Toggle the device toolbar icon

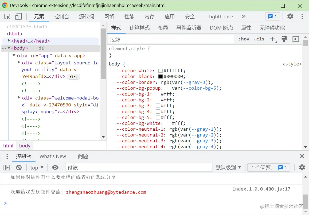point(18,16)
